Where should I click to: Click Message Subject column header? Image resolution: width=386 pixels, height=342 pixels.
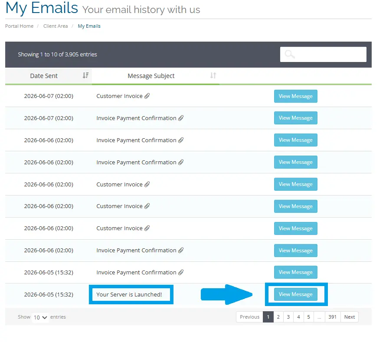click(156, 76)
